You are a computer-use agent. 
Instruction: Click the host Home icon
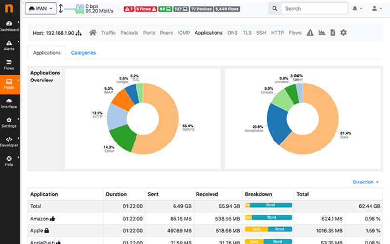point(92,33)
